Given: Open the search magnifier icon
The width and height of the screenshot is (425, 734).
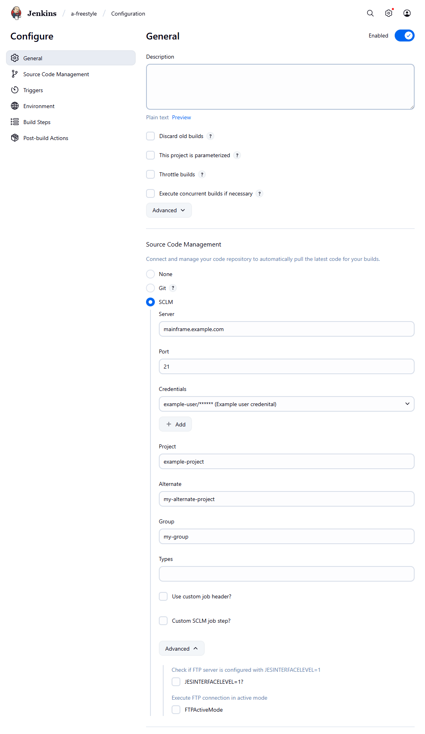Looking at the screenshot, I should click(370, 13).
